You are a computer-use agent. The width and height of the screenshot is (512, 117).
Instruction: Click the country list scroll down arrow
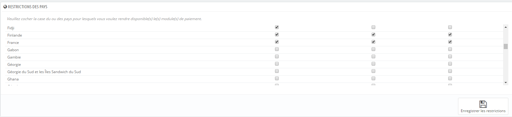coord(506,83)
